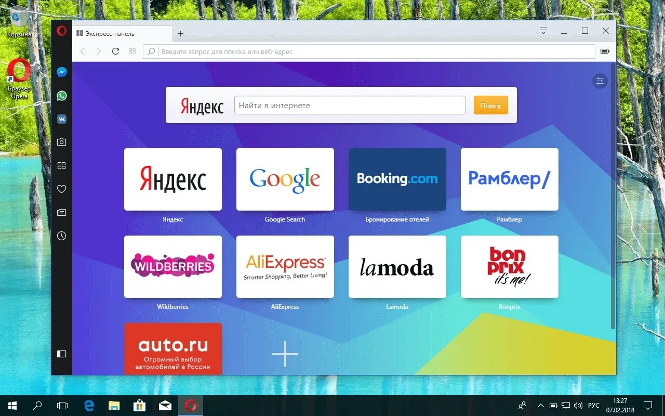Open the Яндекс speed dial tile

pos(173,179)
